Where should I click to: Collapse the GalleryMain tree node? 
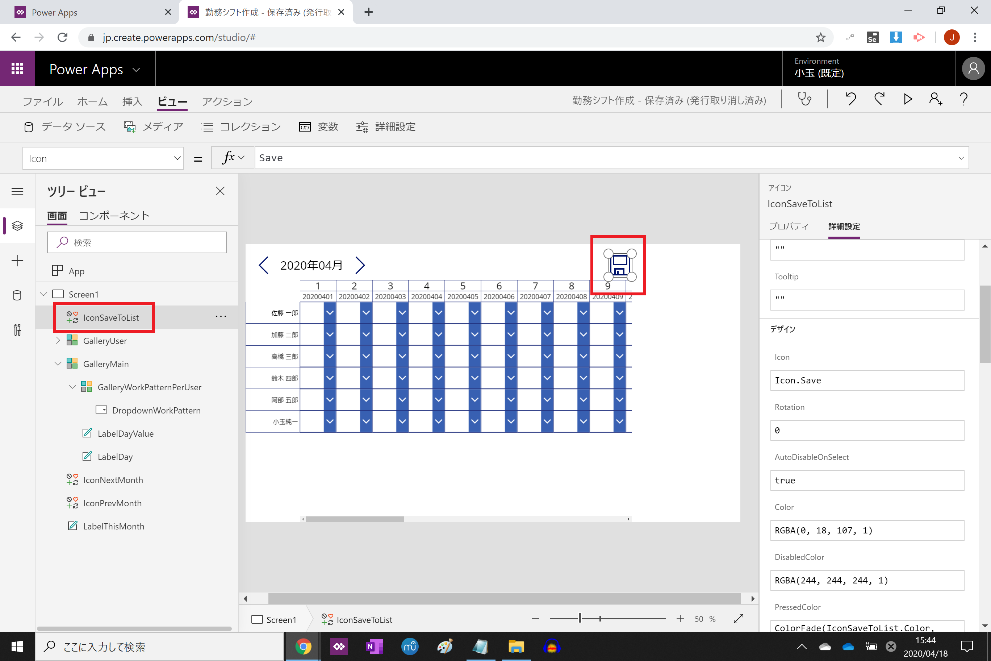tap(58, 364)
